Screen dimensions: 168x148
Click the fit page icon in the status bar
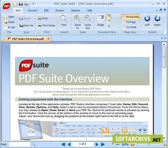pos(112,144)
